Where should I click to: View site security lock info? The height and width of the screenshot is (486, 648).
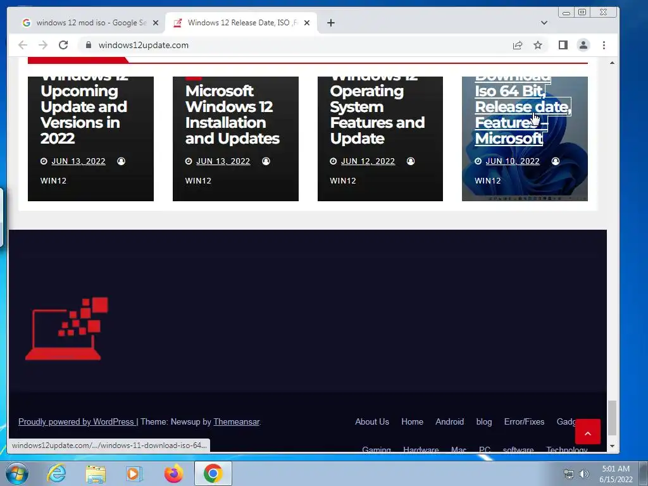tap(89, 45)
